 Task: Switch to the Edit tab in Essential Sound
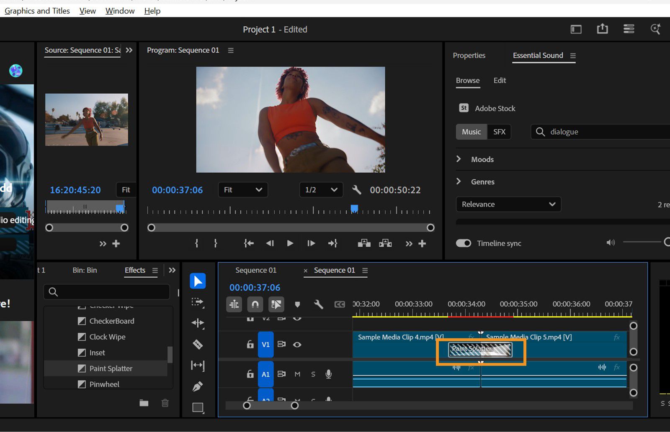(499, 80)
